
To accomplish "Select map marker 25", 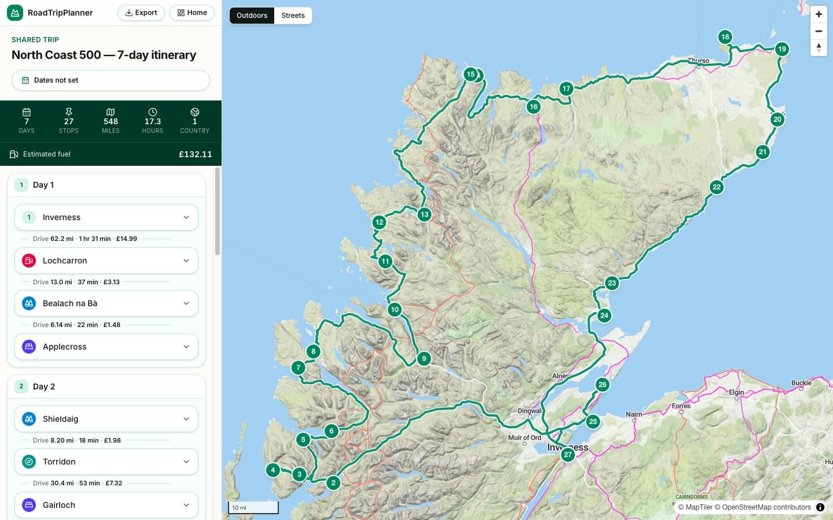I will (x=593, y=421).
